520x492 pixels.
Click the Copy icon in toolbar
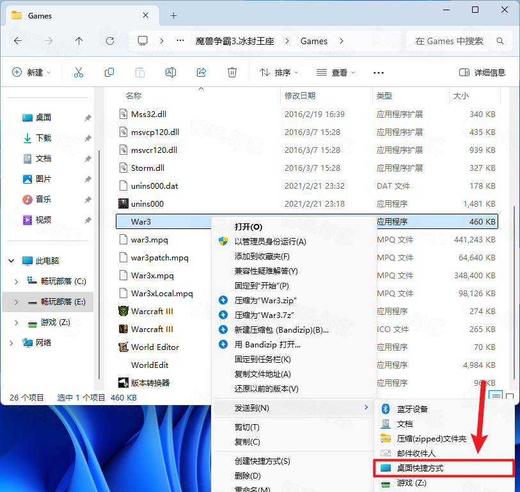(x=109, y=72)
